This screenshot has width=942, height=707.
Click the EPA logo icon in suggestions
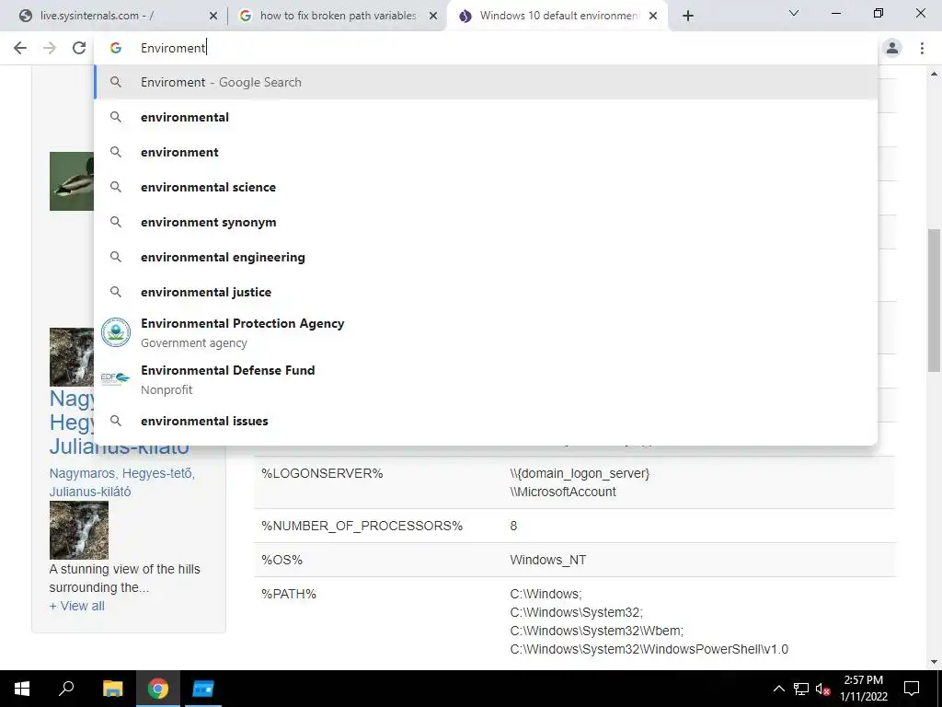pos(116,332)
